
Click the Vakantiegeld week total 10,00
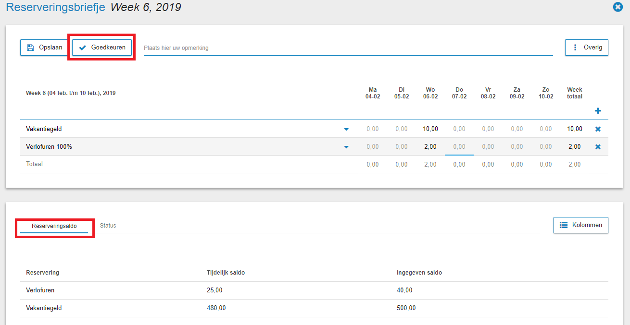(x=575, y=129)
